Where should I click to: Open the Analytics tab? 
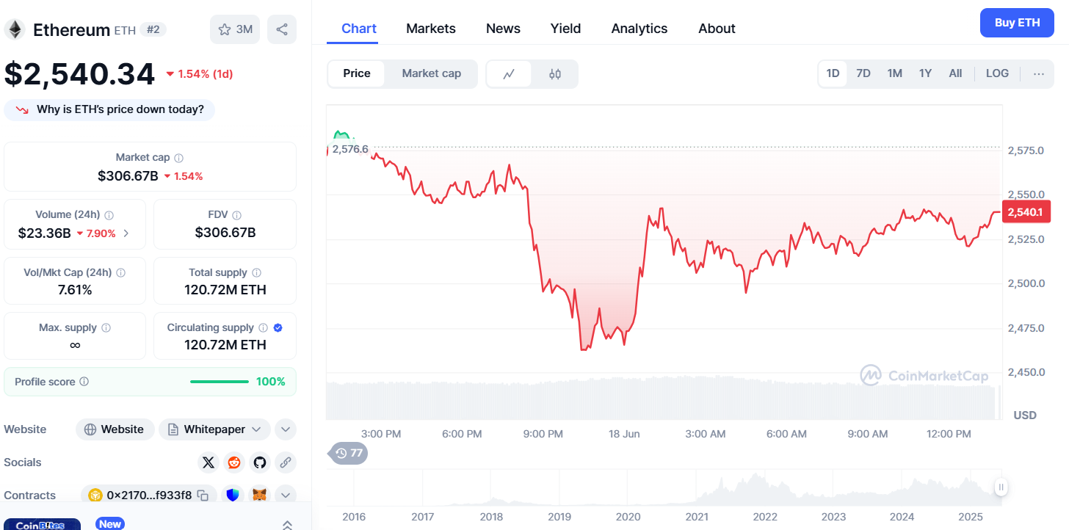click(639, 29)
